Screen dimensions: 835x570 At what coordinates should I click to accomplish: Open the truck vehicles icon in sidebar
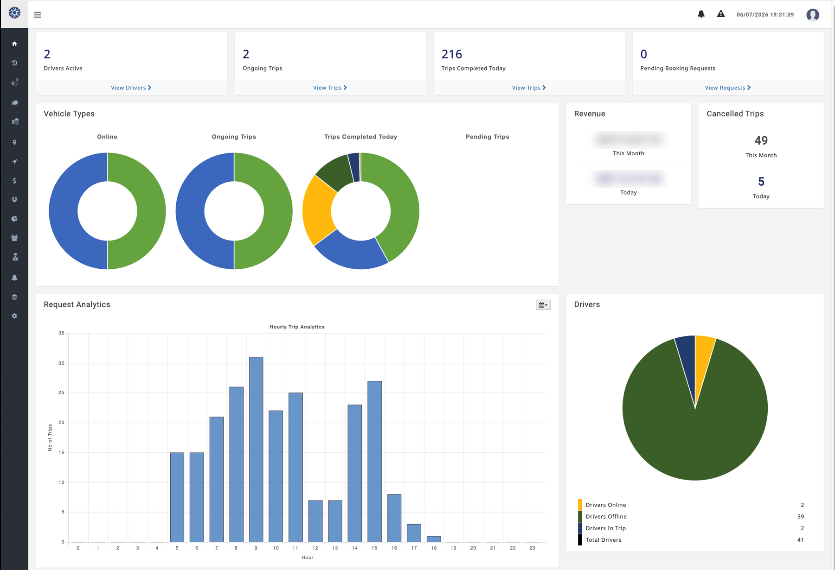14,102
